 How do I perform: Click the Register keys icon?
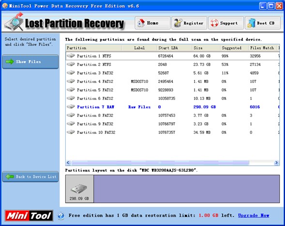click(x=178, y=23)
